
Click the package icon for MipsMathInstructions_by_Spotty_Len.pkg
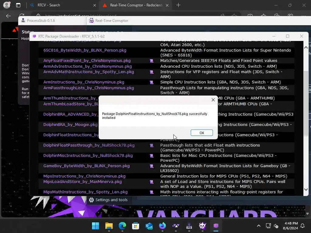tap(152, 192)
